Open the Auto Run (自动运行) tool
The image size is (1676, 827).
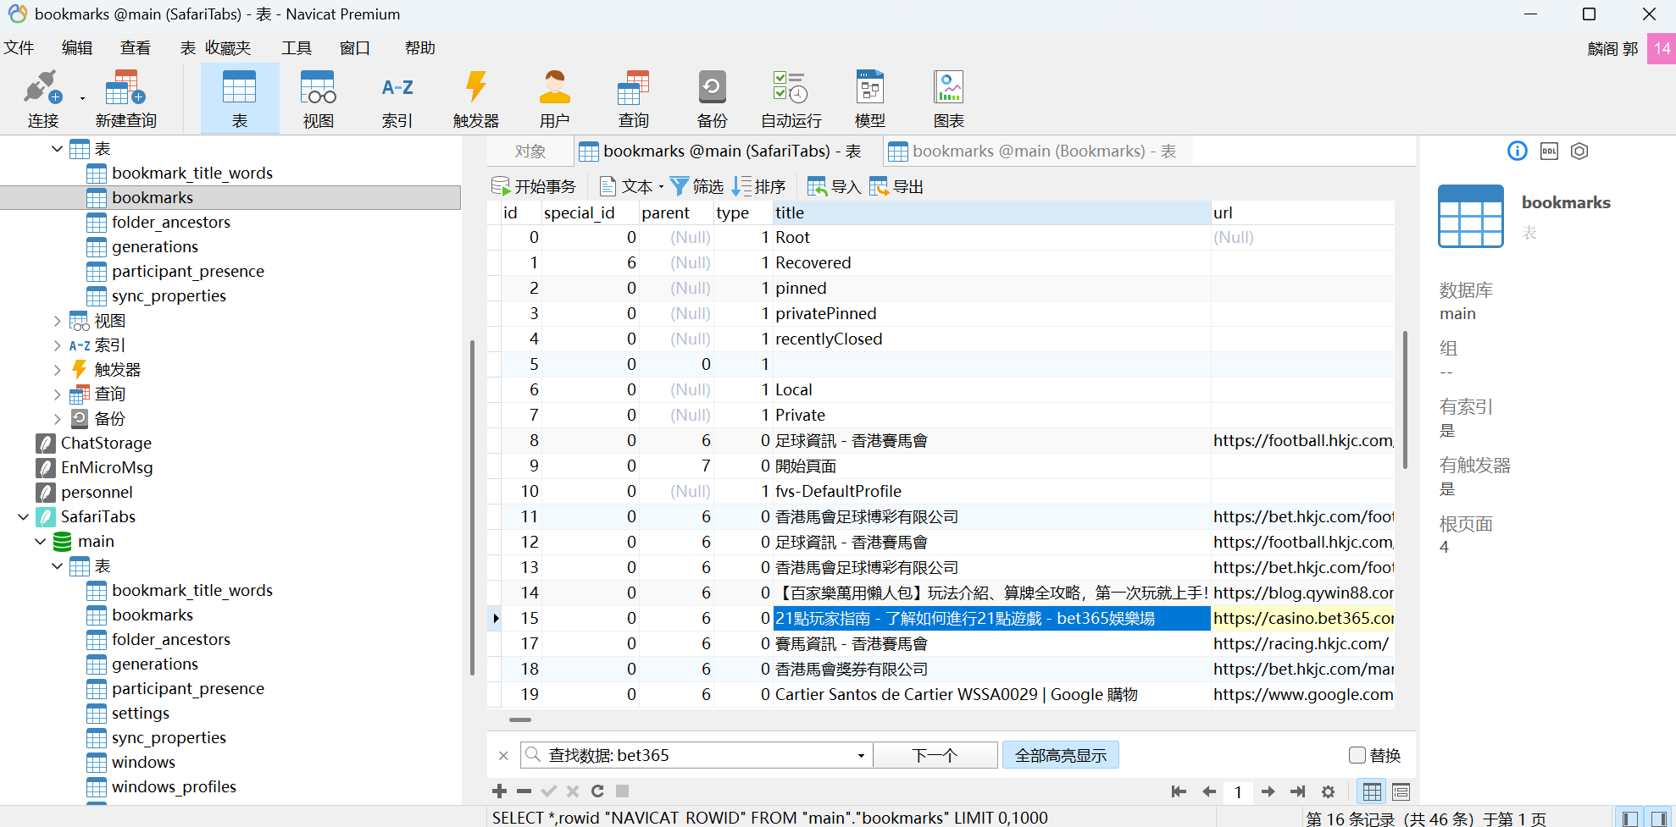click(791, 99)
